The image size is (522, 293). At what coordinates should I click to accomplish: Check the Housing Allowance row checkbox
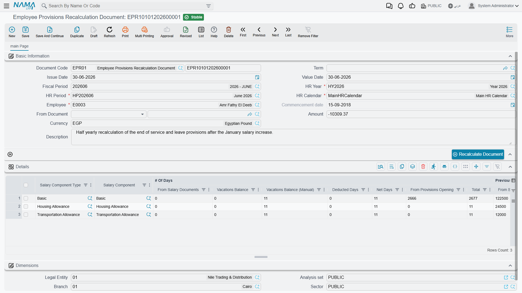coord(26,206)
